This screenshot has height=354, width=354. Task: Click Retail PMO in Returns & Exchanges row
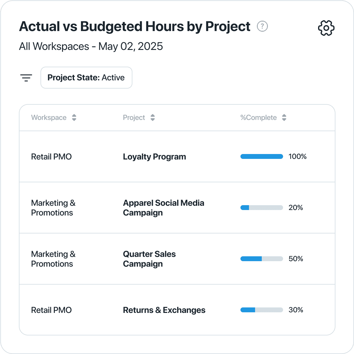pyautogui.click(x=51, y=310)
